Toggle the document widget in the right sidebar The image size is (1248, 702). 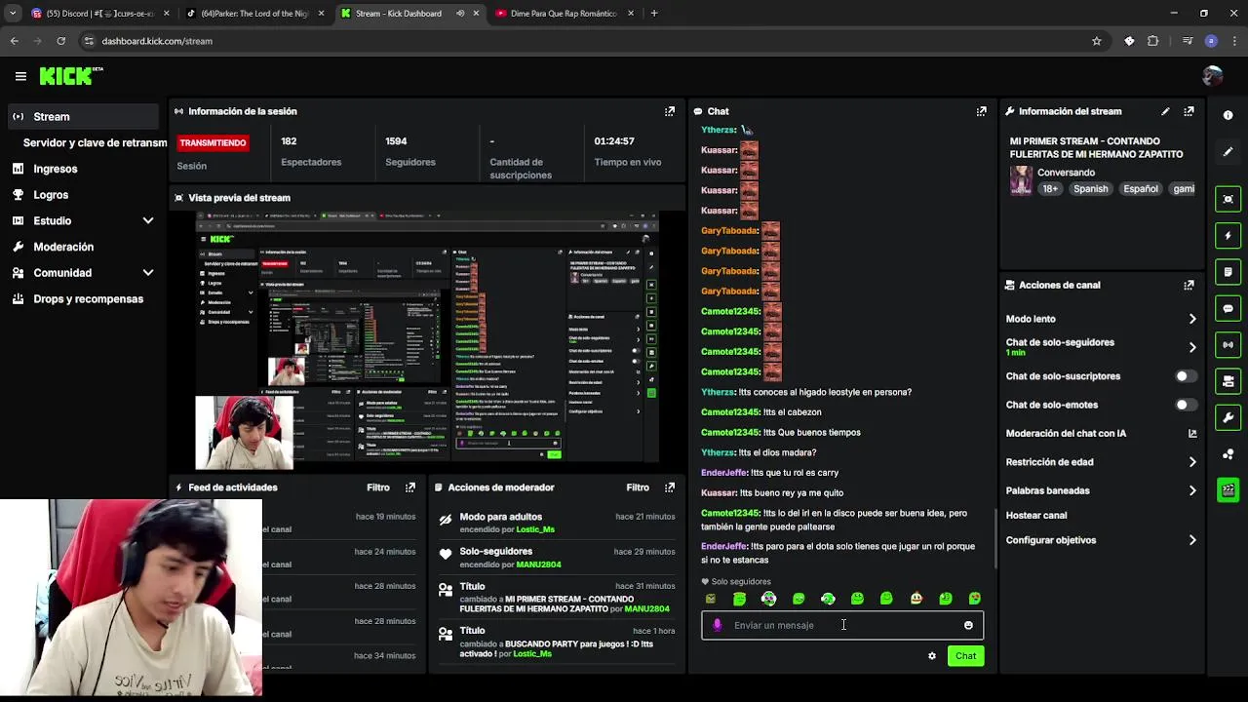[1228, 272]
